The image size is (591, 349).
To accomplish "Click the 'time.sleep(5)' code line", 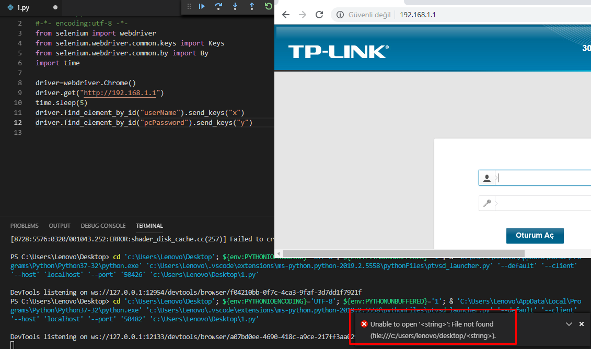I will coord(62,102).
